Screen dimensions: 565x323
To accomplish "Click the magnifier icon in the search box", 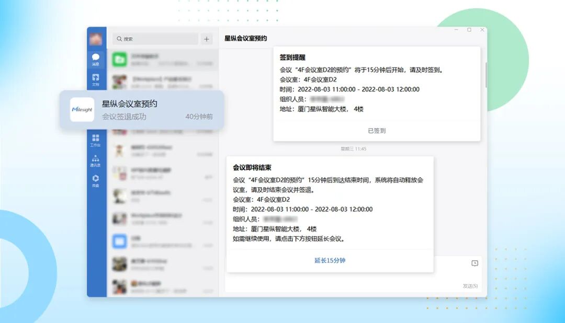I will click(x=119, y=39).
